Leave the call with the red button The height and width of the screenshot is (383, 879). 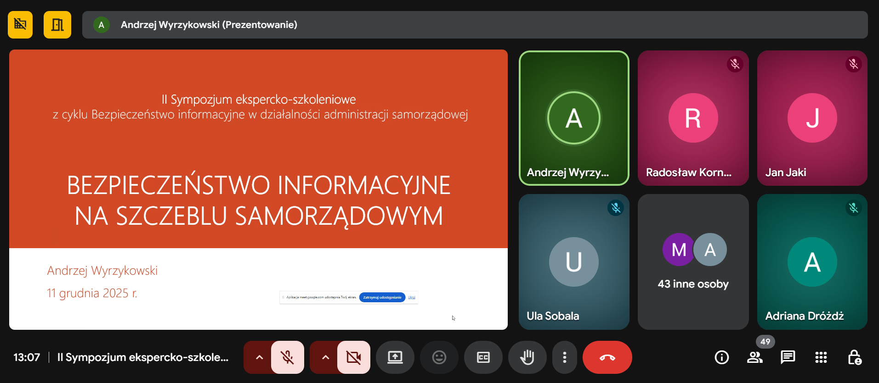tap(607, 357)
